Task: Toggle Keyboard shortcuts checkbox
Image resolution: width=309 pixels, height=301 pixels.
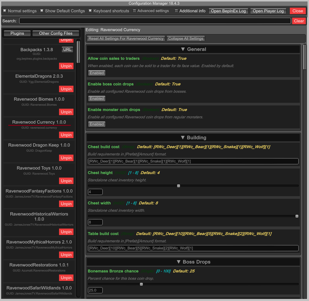Action: [90, 11]
